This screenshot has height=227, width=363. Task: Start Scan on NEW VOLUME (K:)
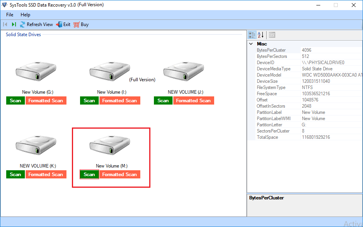tap(16, 175)
